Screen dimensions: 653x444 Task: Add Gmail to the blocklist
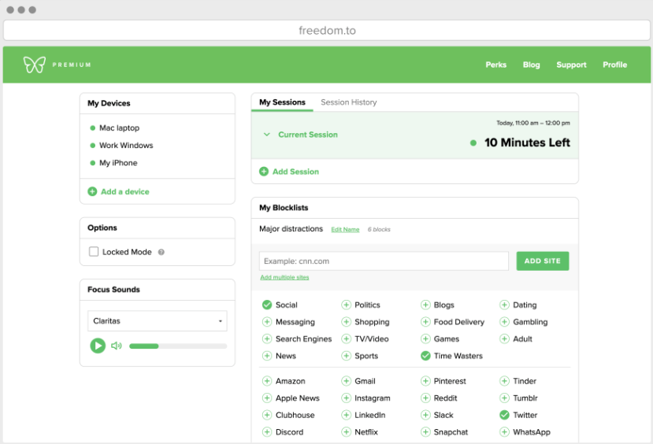coord(346,381)
